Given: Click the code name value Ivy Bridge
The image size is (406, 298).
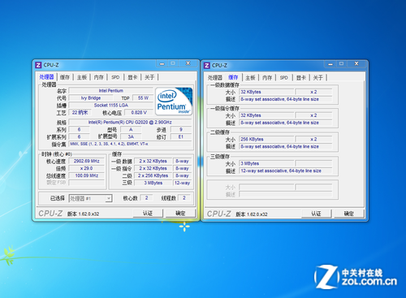Looking at the screenshot, I should pyautogui.click(x=91, y=98).
